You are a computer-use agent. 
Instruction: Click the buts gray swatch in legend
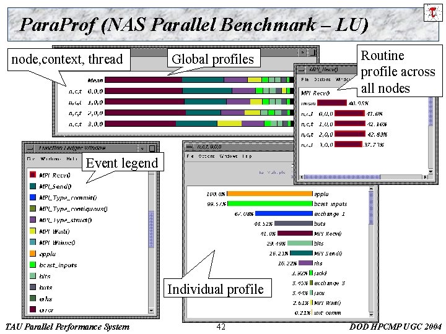coord(33,287)
